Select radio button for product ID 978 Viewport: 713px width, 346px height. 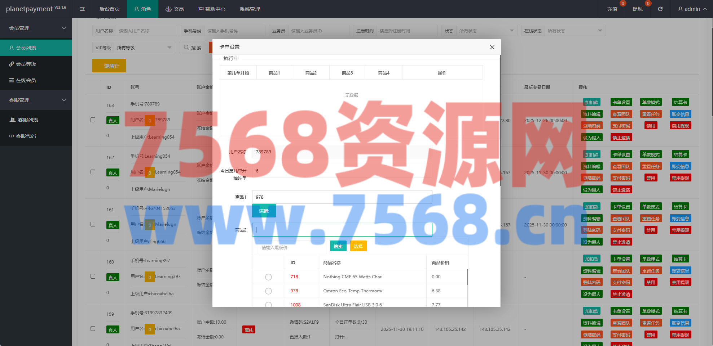[268, 291]
